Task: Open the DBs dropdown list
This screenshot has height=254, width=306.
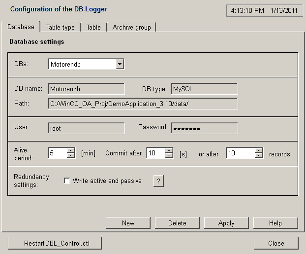Action: 120,64
